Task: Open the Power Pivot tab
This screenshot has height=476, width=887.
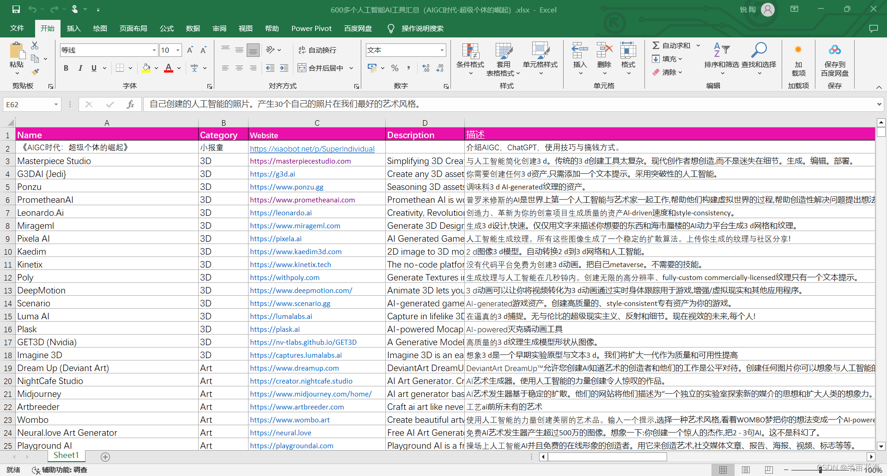Action: 311,29
